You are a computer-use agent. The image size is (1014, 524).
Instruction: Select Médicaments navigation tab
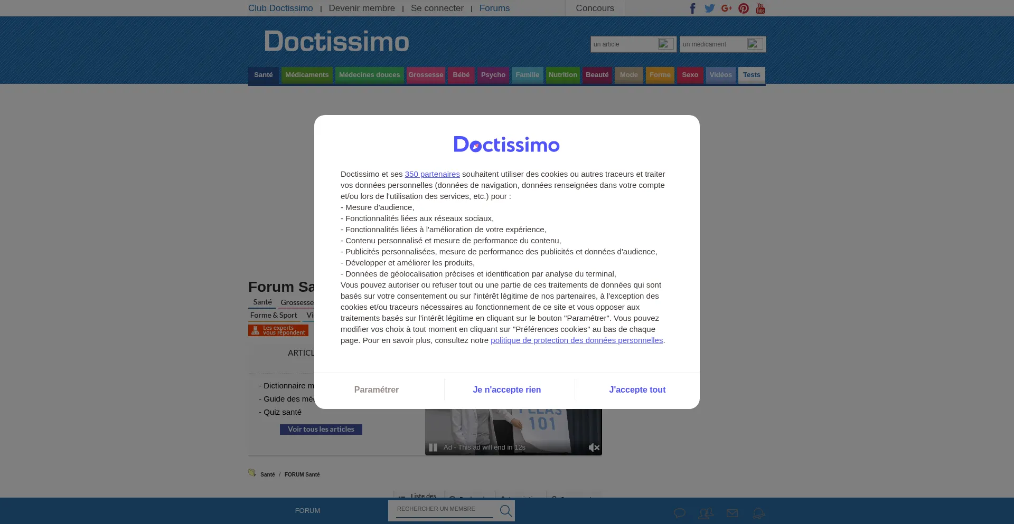pyautogui.click(x=307, y=75)
